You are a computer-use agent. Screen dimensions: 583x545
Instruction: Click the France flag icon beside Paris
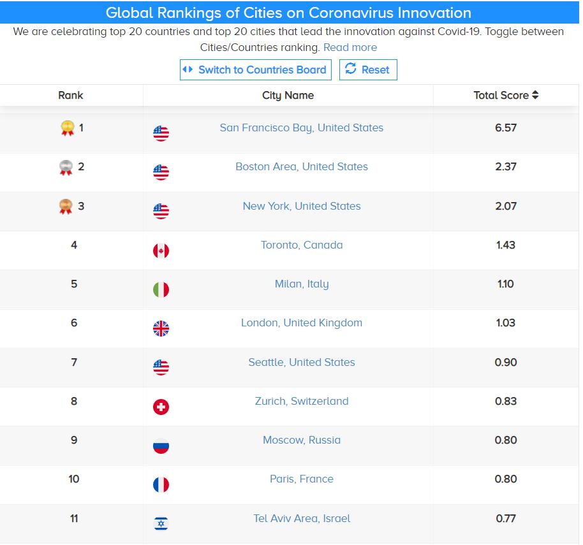[x=161, y=484]
